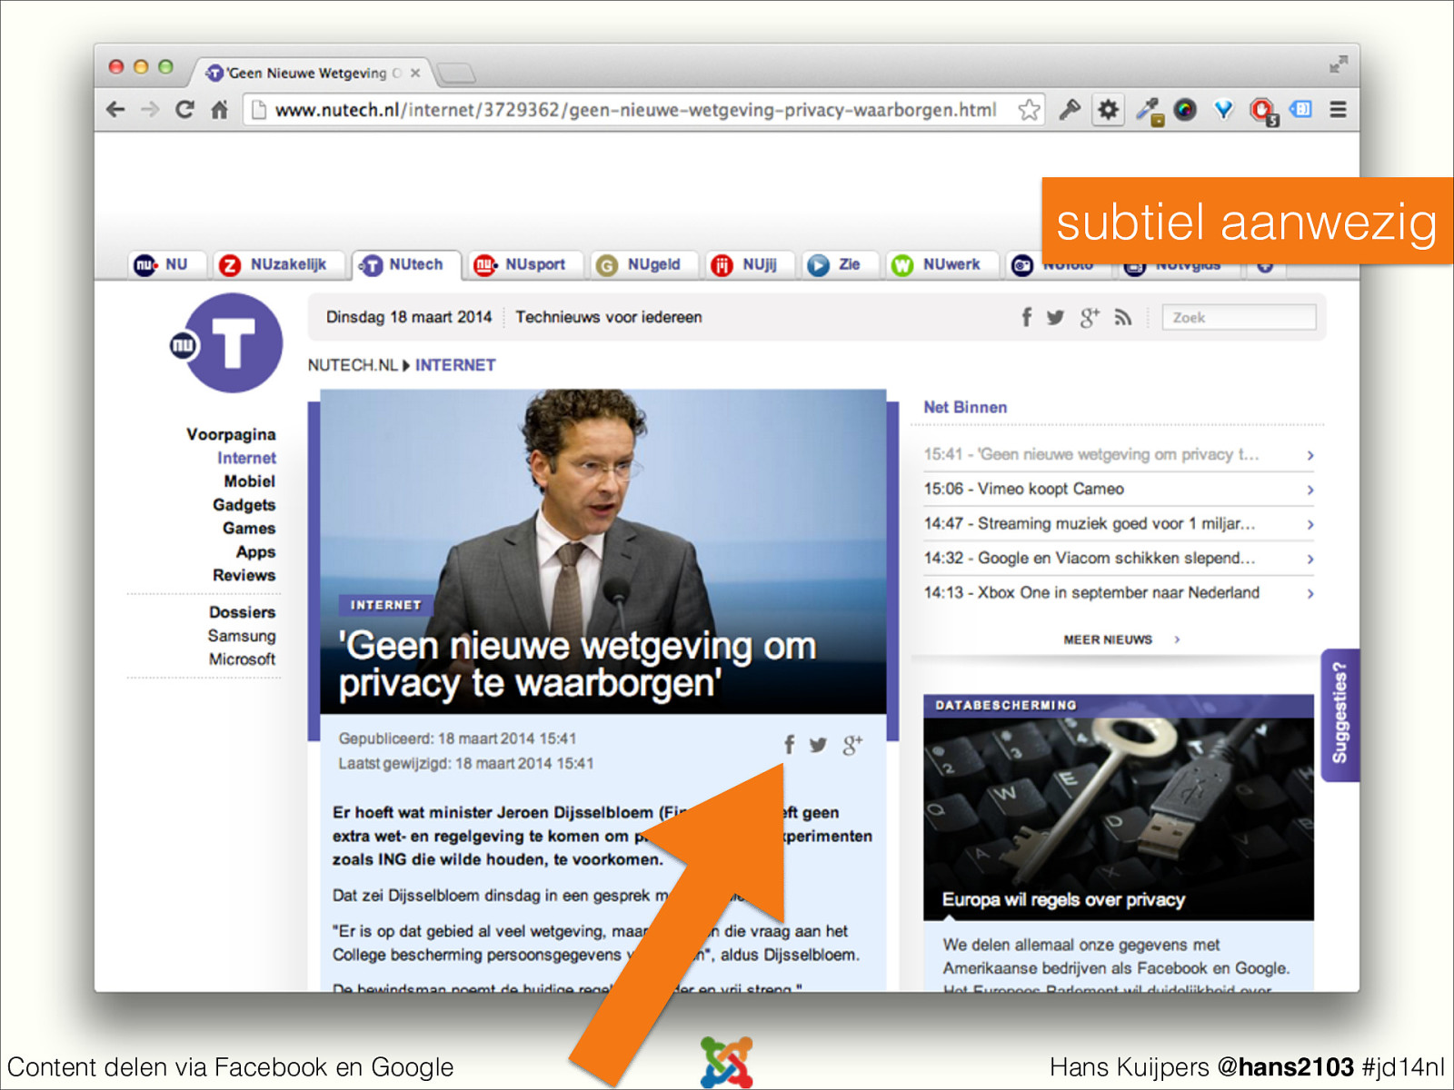This screenshot has height=1090, width=1454.
Task: Open the Samsung dossier link
Action: pos(242,636)
